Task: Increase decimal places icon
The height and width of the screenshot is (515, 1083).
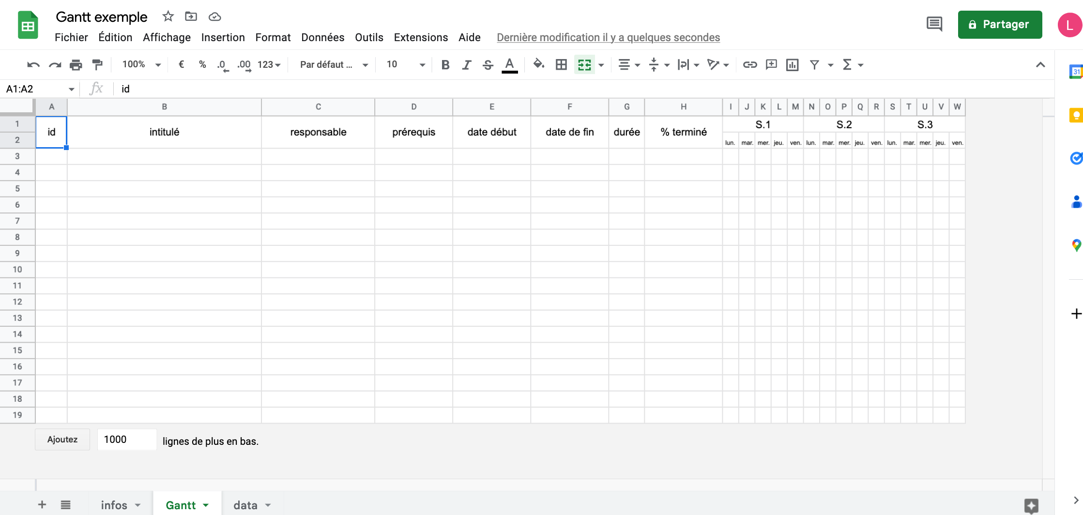Action: coord(244,65)
